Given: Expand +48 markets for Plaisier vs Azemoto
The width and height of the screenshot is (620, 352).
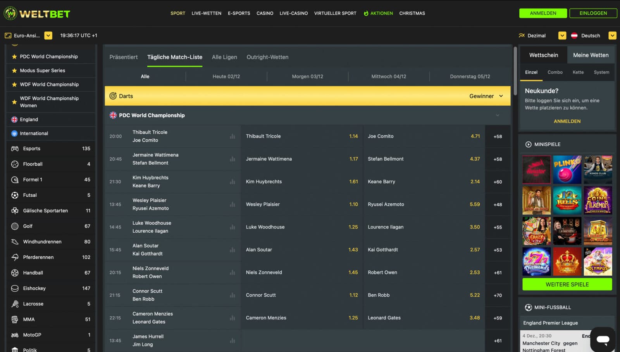Looking at the screenshot, I should (498, 204).
